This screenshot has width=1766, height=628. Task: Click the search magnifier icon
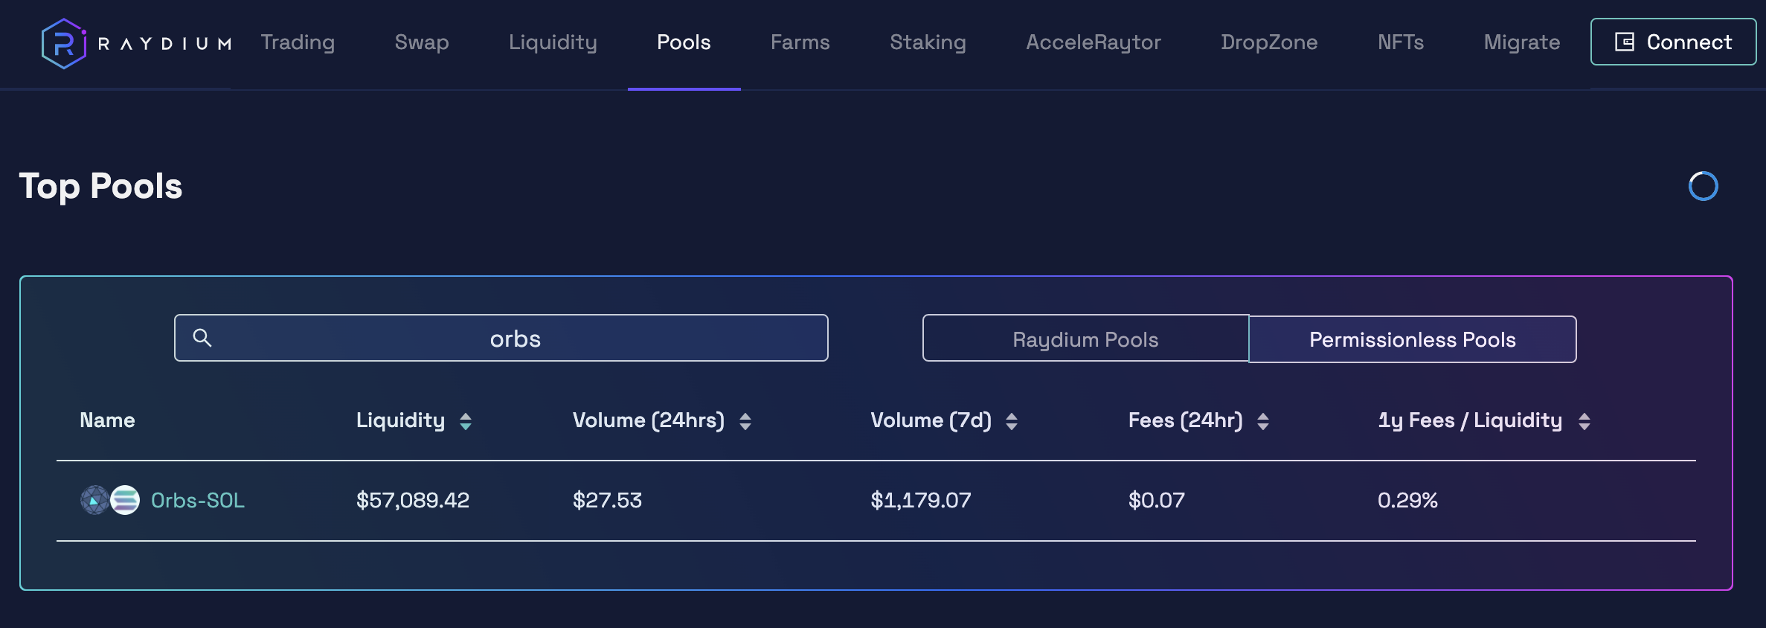pos(202,338)
